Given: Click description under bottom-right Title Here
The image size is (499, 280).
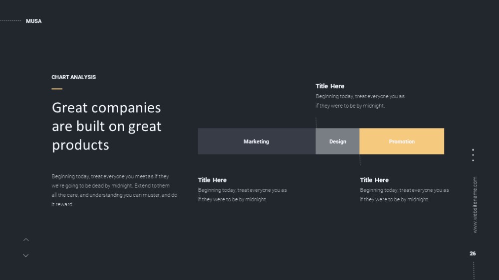Looking at the screenshot, I should tap(404, 195).
